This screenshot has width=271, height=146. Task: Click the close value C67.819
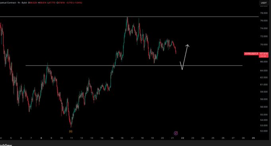click(x=61, y=3)
